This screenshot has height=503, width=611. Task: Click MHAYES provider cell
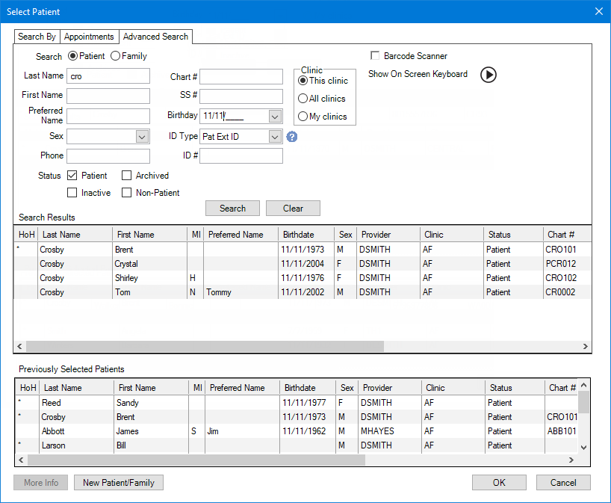pos(377,431)
